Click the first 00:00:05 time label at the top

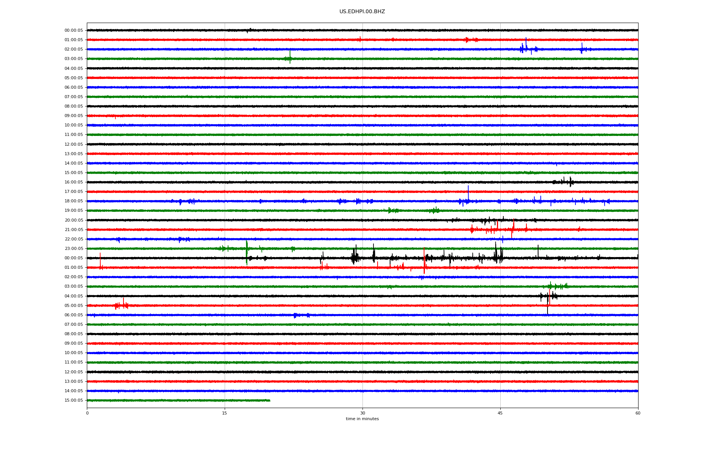(x=74, y=31)
